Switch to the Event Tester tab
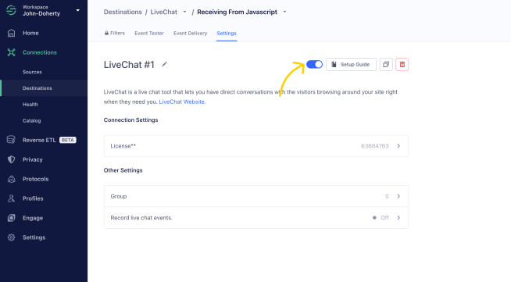The width and height of the screenshot is (511, 282). pos(149,34)
